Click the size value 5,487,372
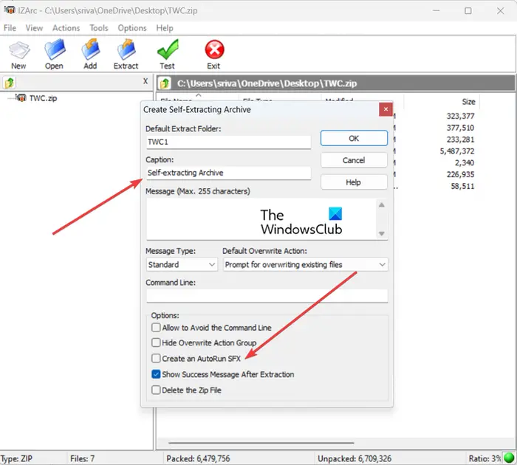Screen dimensions: 517x465 457,151
